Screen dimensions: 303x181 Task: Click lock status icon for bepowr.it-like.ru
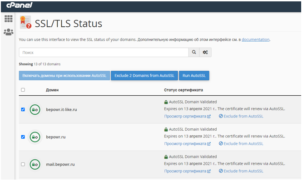click(35, 110)
